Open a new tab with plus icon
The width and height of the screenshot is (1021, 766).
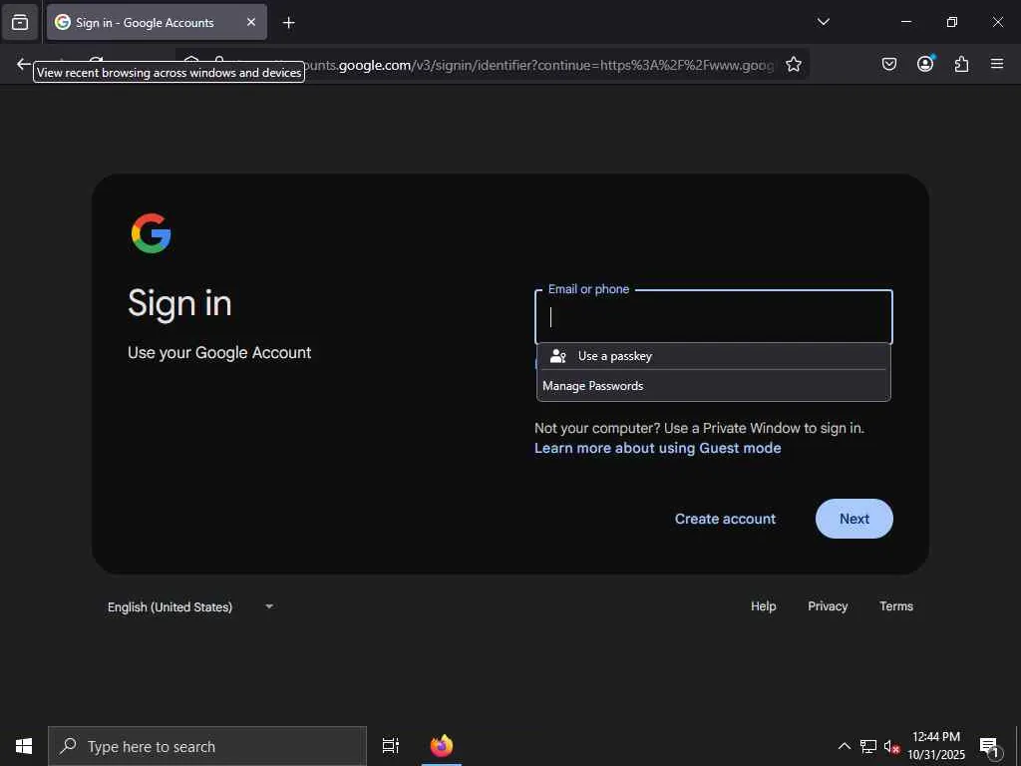(x=288, y=23)
